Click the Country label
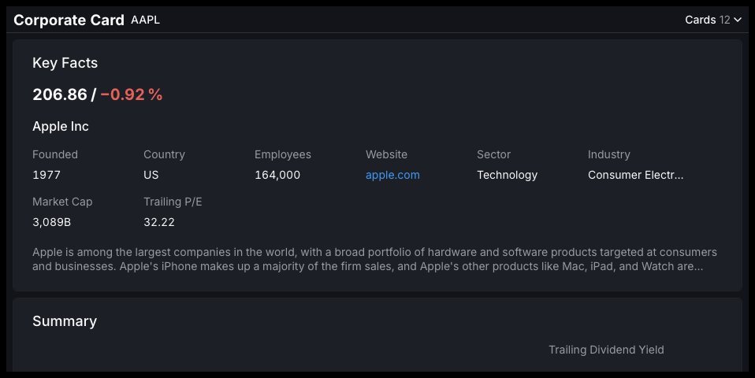Screen dimensions: 755x378 click(x=164, y=154)
